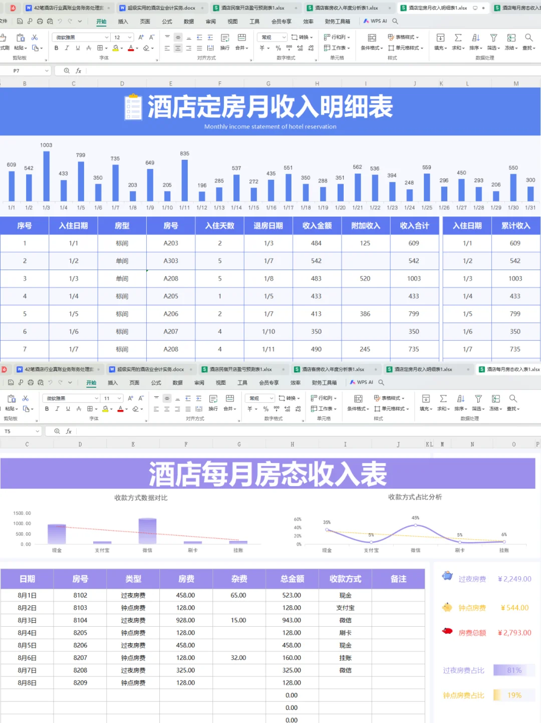The image size is (541, 723).
Task: Click the 收款方式 column header cell
Action: click(x=345, y=579)
